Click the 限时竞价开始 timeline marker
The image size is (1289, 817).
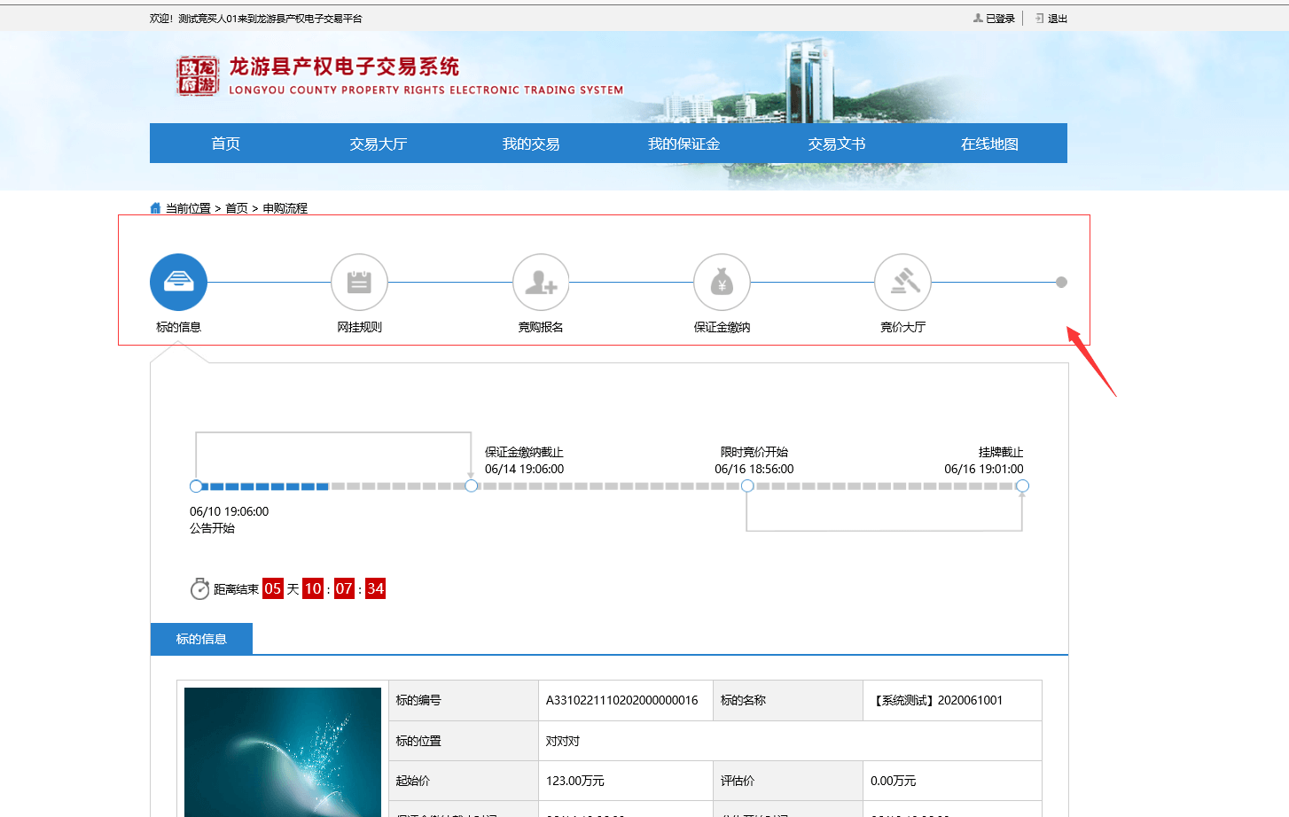747,486
